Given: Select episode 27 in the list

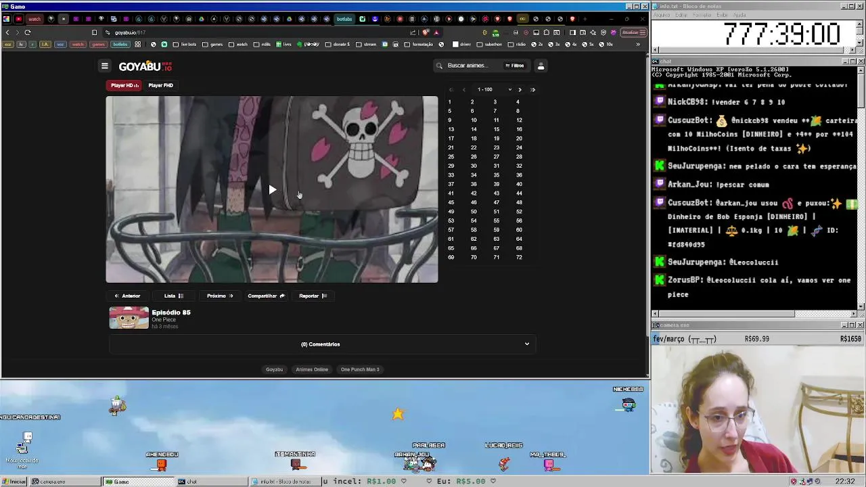Looking at the screenshot, I should click(x=496, y=157).
